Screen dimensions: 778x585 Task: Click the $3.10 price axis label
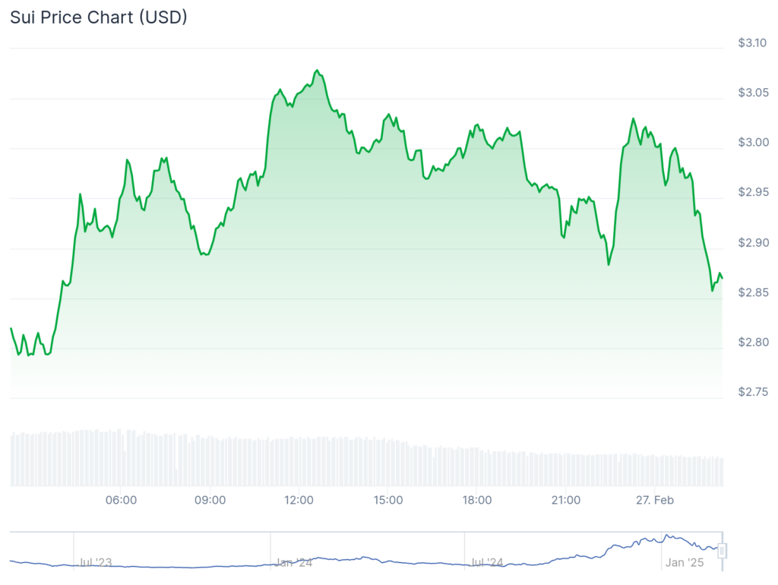751,43
